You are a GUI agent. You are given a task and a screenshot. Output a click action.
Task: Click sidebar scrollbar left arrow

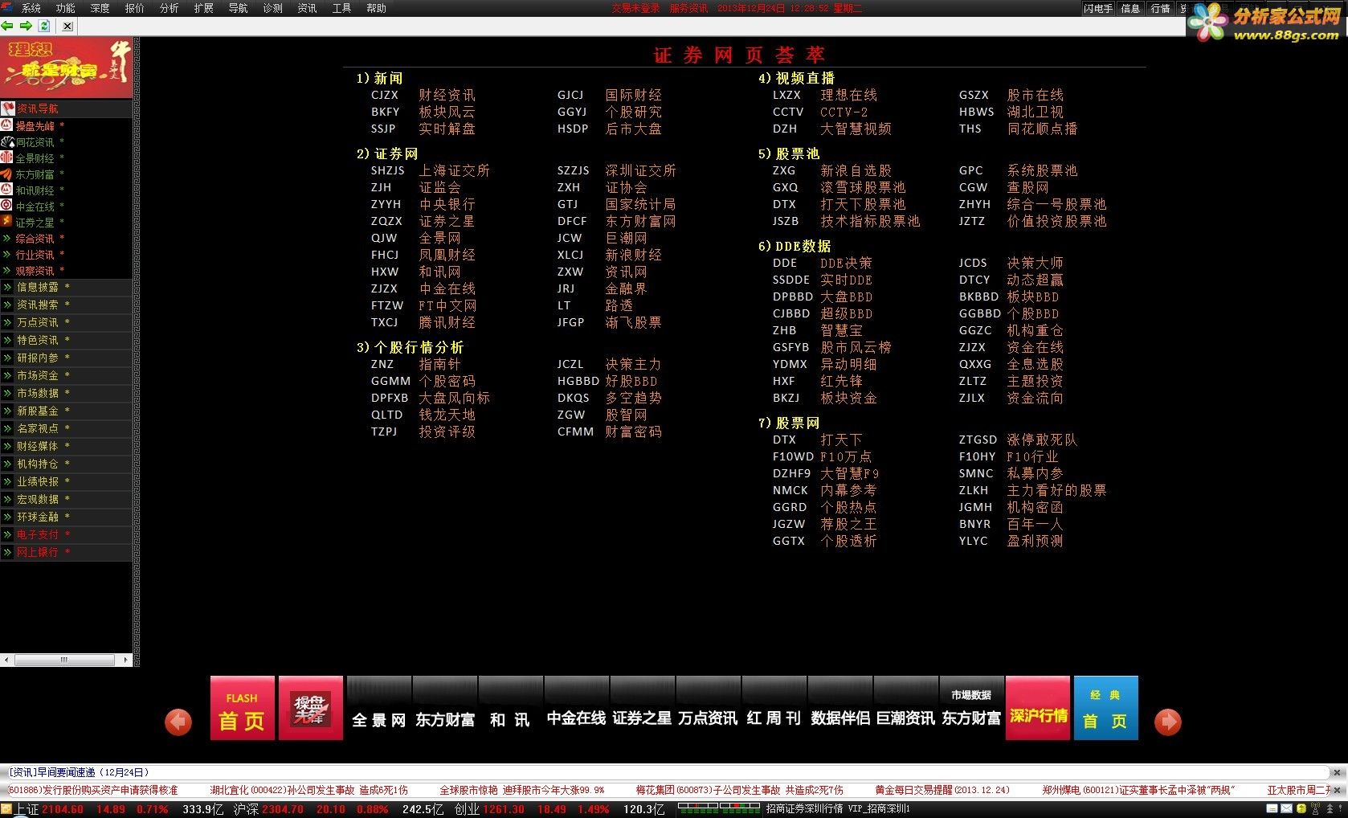(6, 660)
